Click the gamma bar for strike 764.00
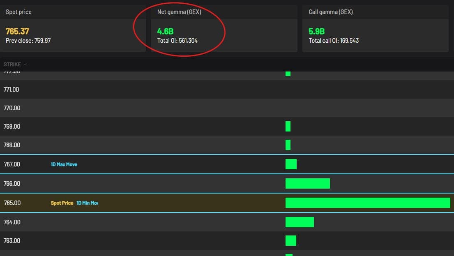This screenshot has width=454, height=256. [300, 222]
